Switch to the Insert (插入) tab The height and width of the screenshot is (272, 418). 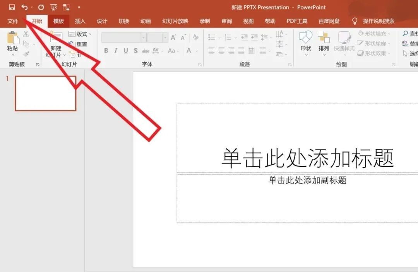pyautogui.click(x=80, y=21)
